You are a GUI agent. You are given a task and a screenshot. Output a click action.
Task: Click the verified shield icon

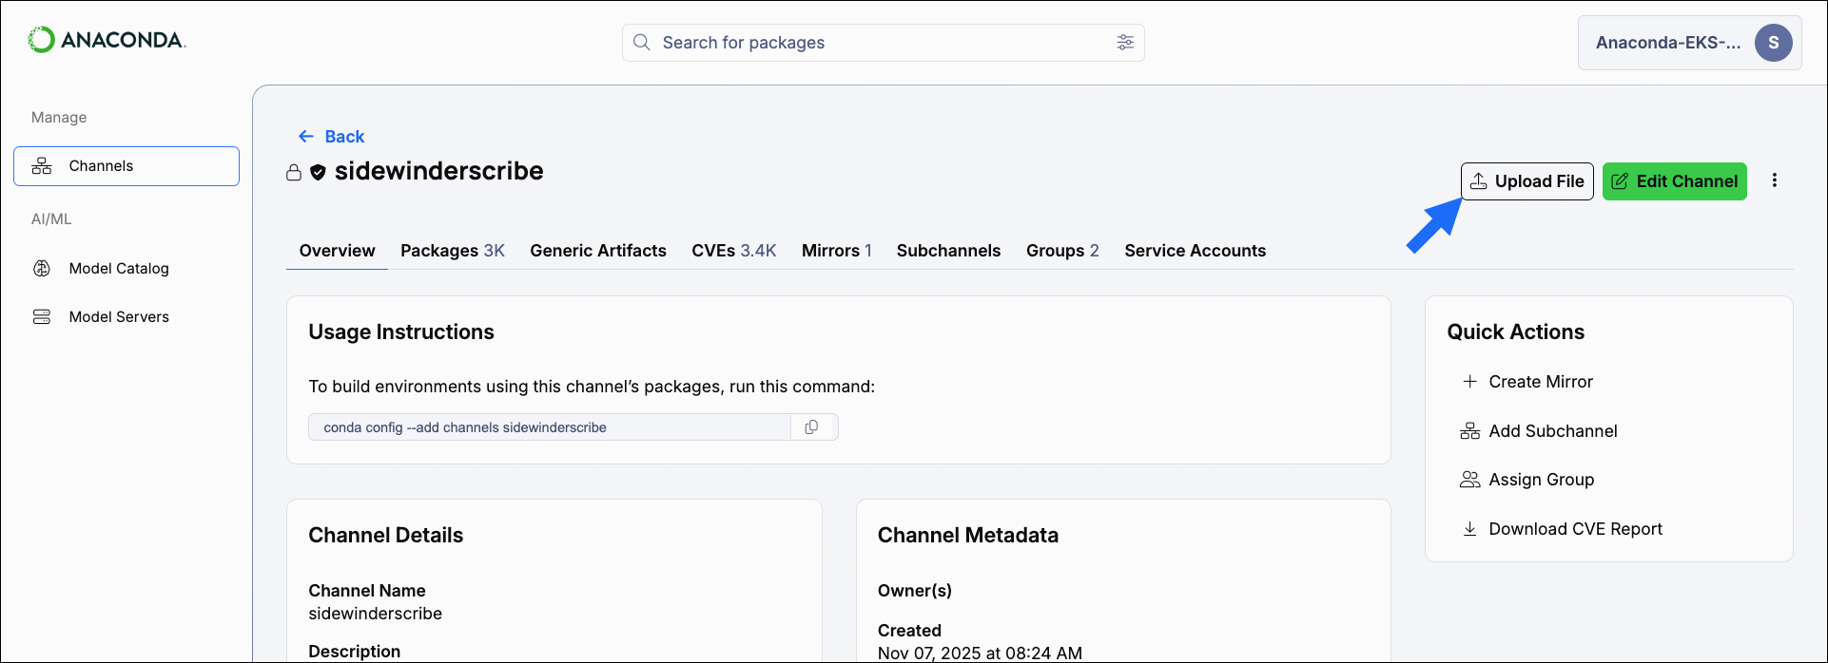tap(318, 172)
